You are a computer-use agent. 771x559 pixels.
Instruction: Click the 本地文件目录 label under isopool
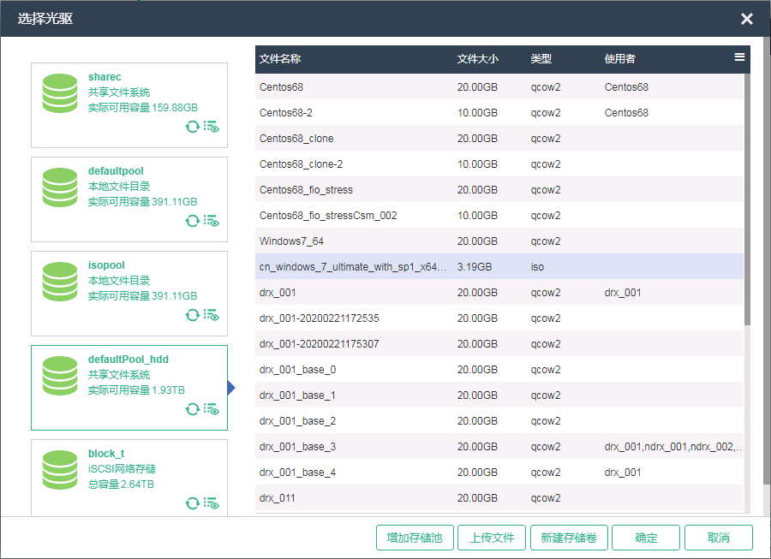tap(119, 281)
